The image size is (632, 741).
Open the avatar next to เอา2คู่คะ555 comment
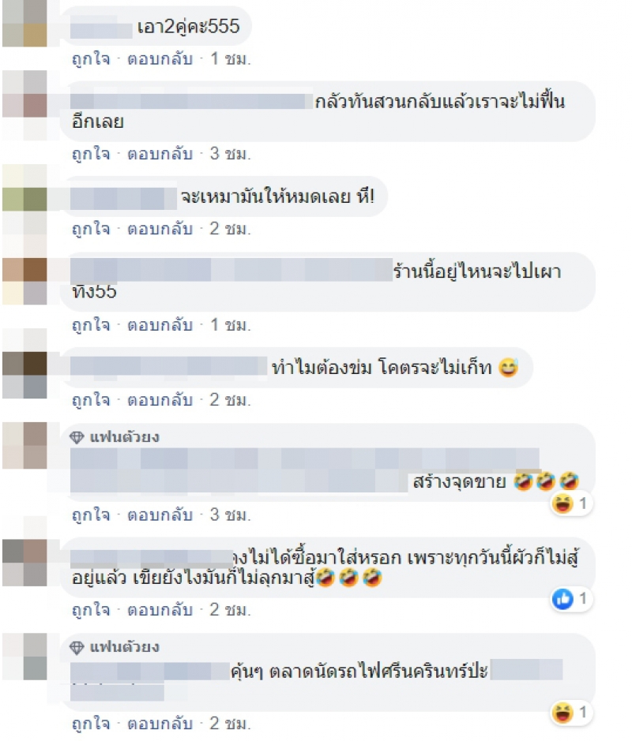24,23
